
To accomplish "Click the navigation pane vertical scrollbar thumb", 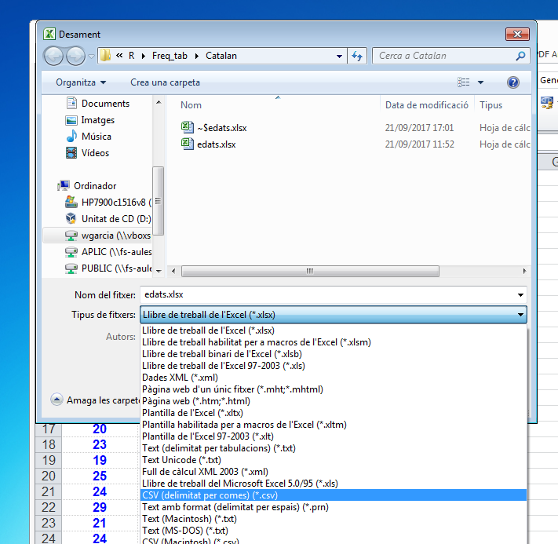I will tap(158, 201).
